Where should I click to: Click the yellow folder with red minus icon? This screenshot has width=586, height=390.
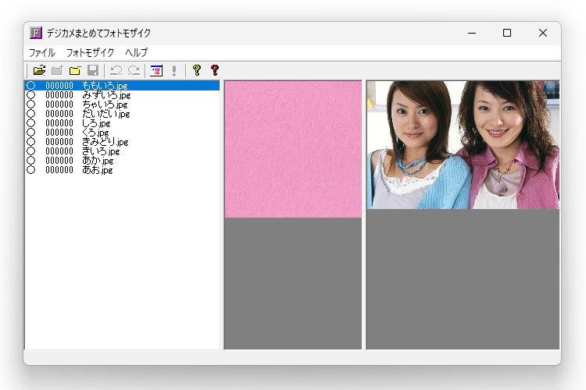75,70
